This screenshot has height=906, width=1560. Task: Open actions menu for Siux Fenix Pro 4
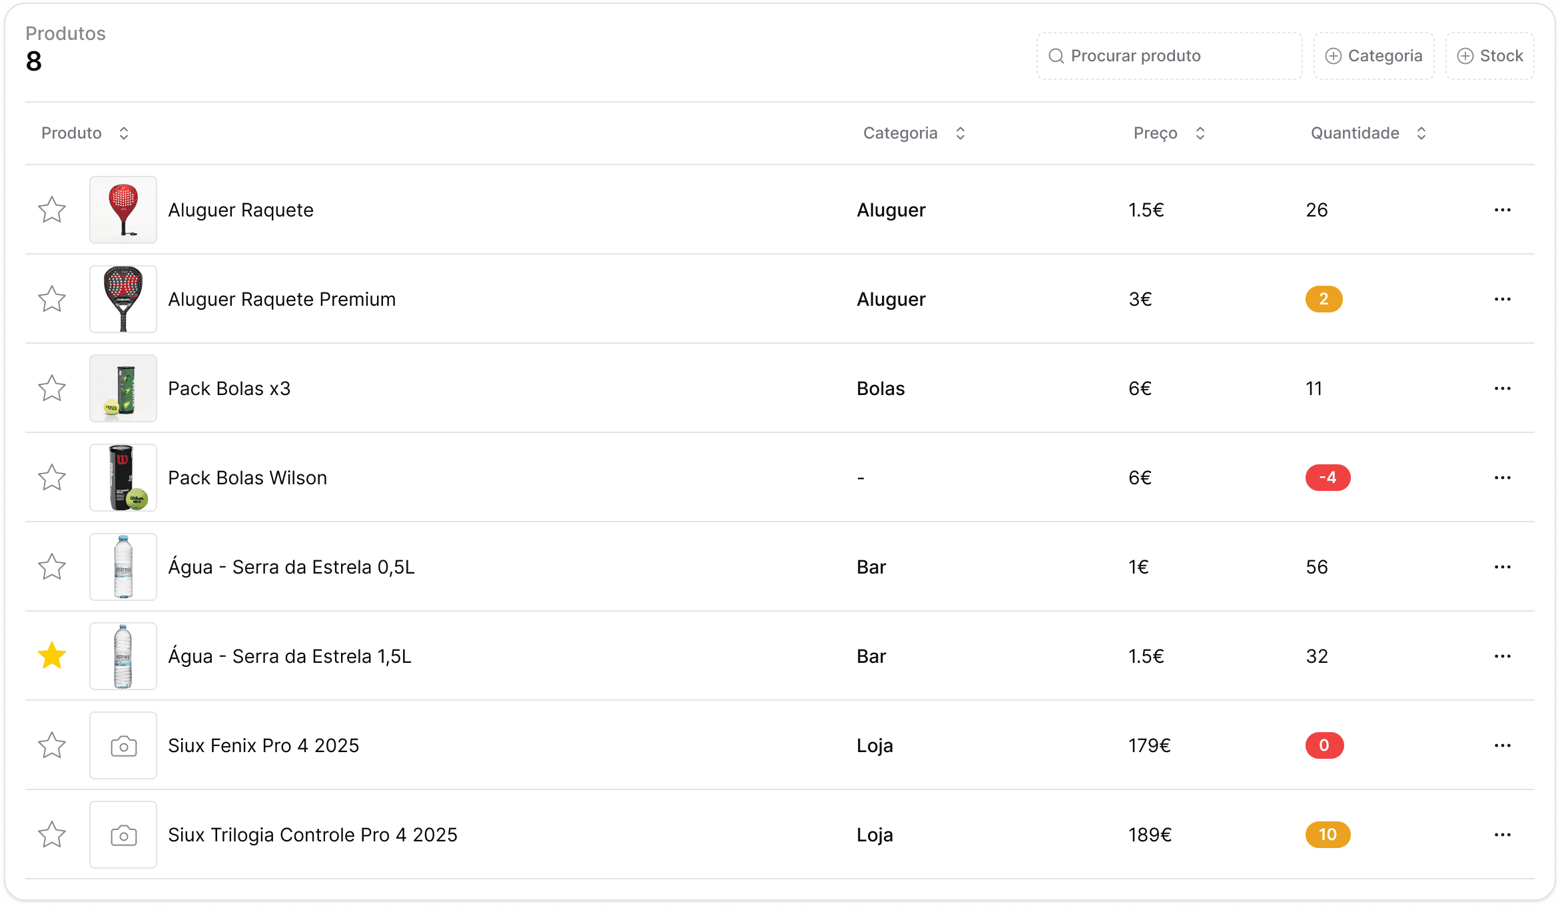tap(1502, 745)
